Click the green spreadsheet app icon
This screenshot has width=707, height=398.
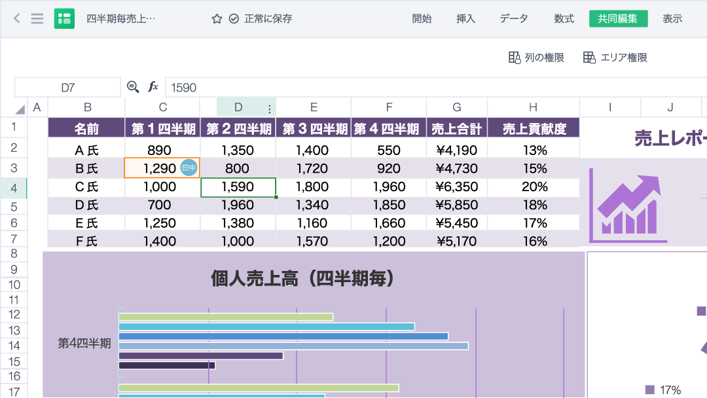coord(64,19)
